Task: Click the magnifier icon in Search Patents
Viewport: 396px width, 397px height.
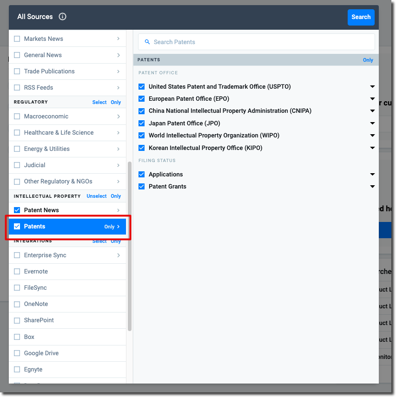Action: pyautogui.click(x=147, y=42)
